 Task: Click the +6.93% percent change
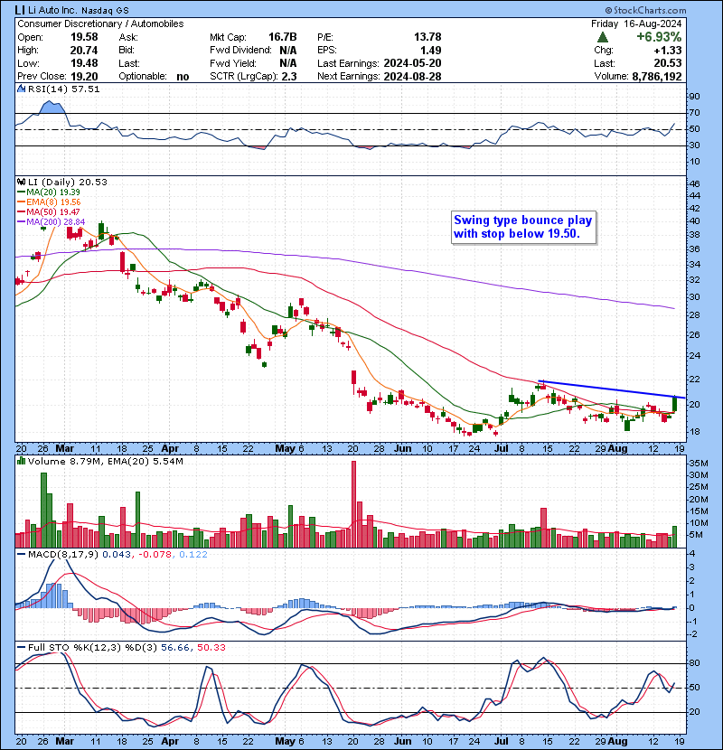[659, 37]
